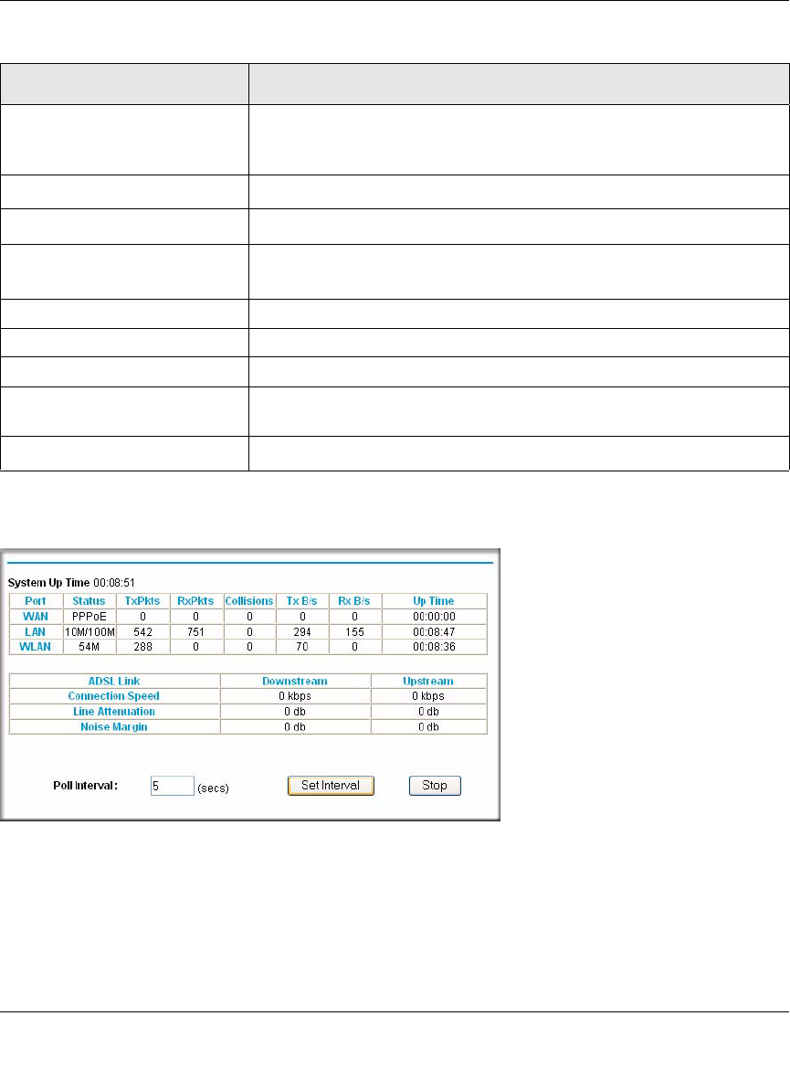The image size is (790, 1069).
Task: Click the Status column header
Action: [90, 600]
